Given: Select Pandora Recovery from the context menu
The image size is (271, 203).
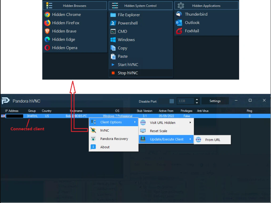Looking at the screenshot, I should (x=114, y=139).
